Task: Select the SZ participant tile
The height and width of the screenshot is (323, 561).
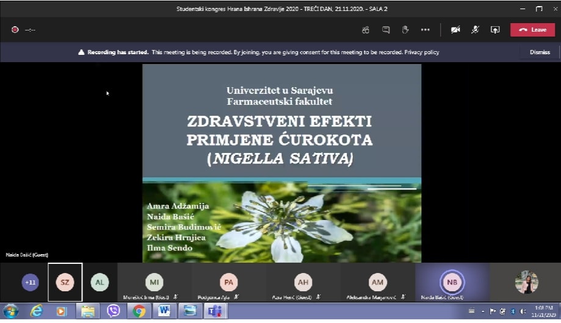Action: [x=65, y=282]
